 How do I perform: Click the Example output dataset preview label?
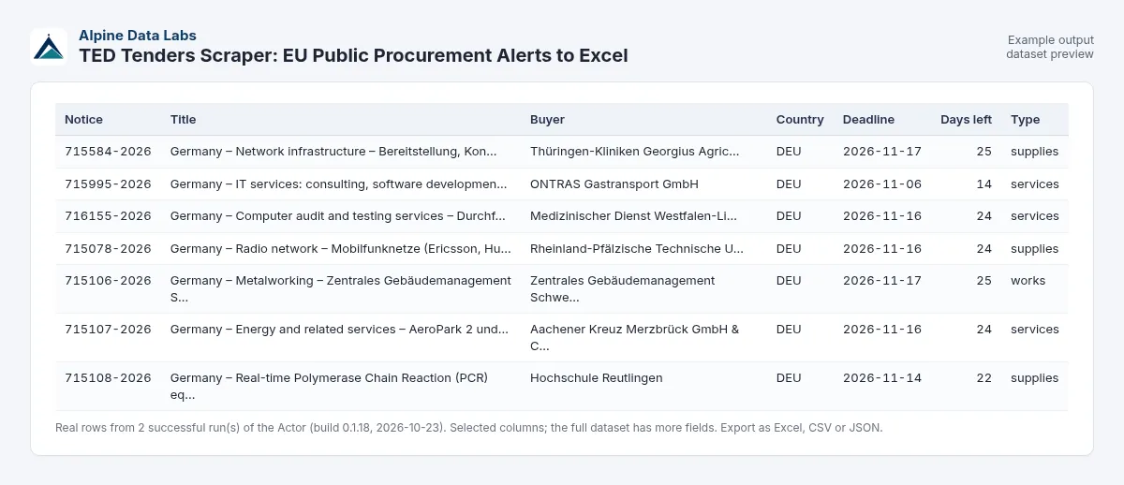point(1050,47)
